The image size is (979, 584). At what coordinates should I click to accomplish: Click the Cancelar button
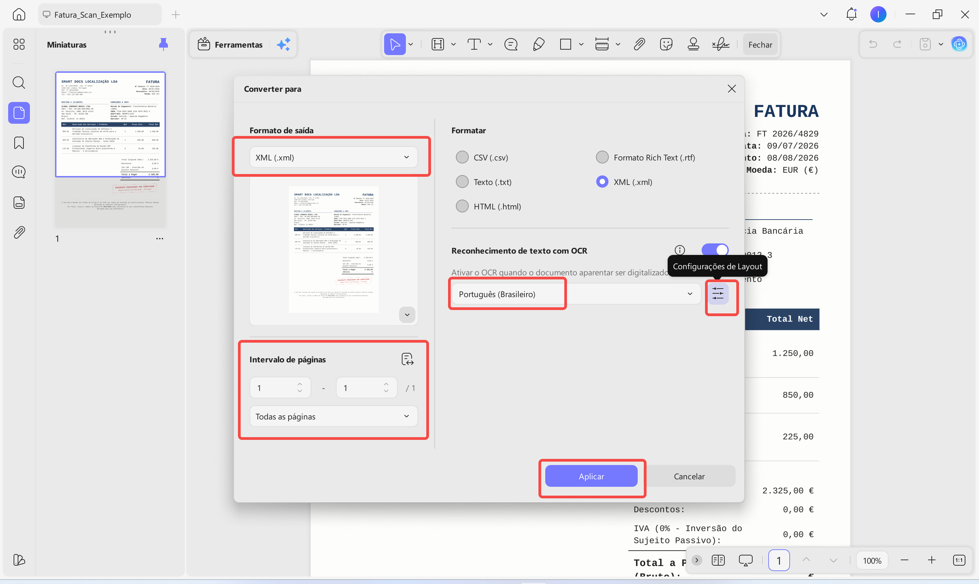pyautogui.click(x=689, y=476)
